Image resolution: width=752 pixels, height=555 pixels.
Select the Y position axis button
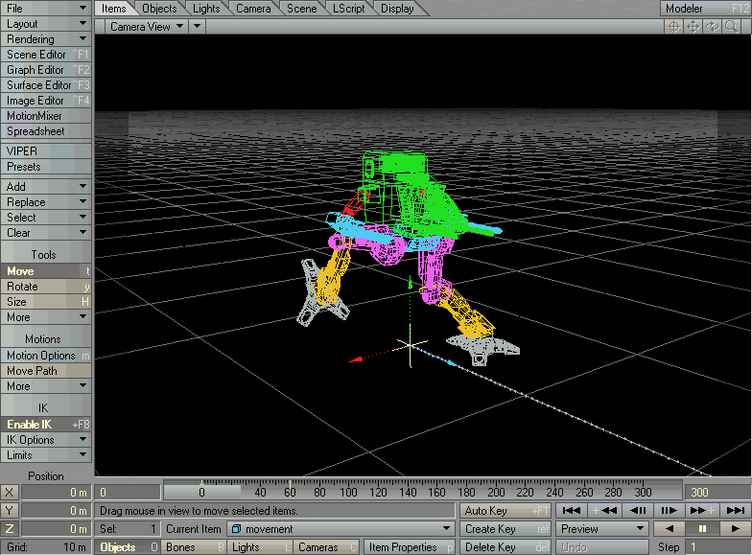point(10,510)
